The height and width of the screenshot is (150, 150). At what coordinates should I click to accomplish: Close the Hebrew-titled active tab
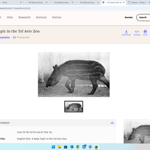(x=124, y=2)
